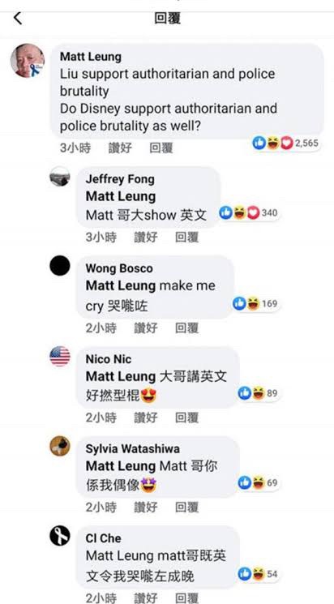Open Wong Bosco's black avatar
This screenshot has width=334, height=604.
pos(60,266)
